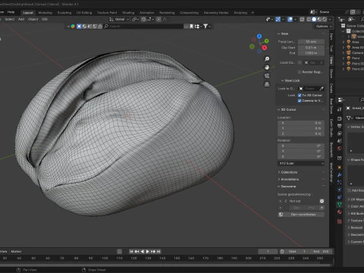
Task: Open the Help menu
Action: pos(11,12)
